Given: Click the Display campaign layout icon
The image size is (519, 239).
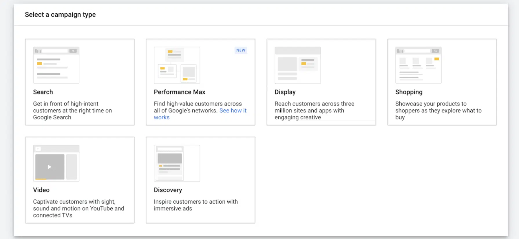Looking at the screenshot, I should click(297, 65).
